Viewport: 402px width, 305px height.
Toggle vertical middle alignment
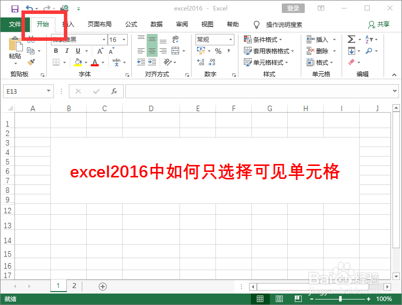point(152,39)
